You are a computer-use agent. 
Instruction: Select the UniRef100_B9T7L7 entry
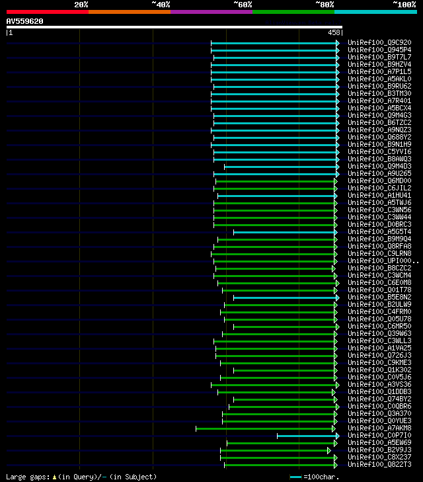coord(379,57)
